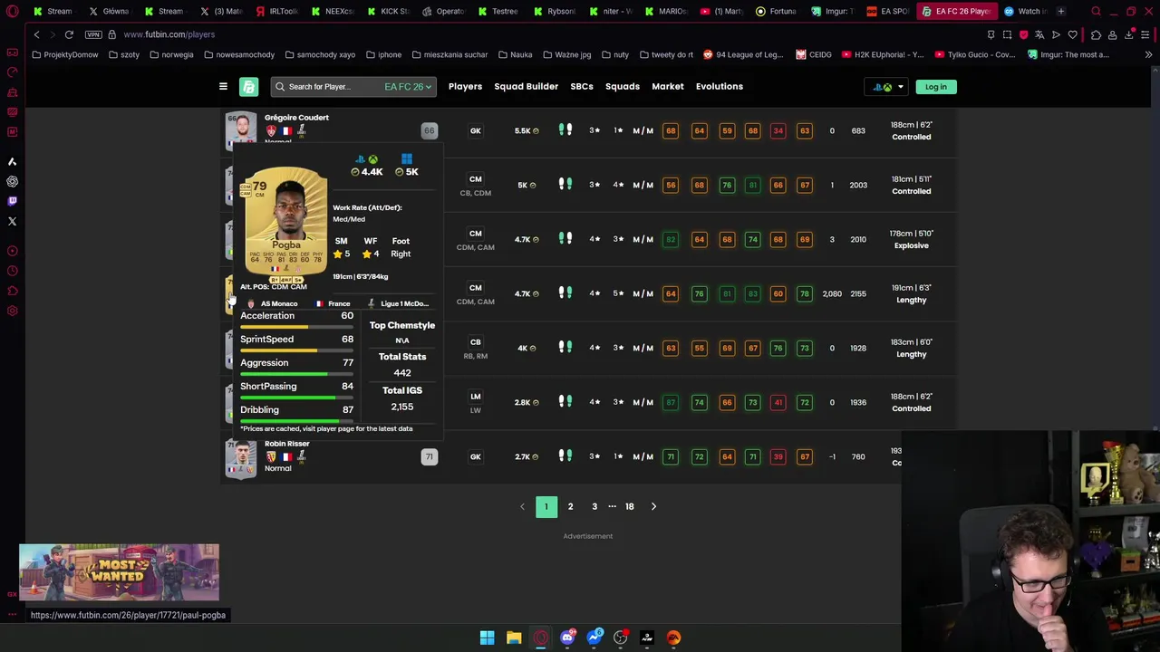The image size is (1160, 652).
Task: Open the Futbin hamburger menu
Action: coord(223,87)
